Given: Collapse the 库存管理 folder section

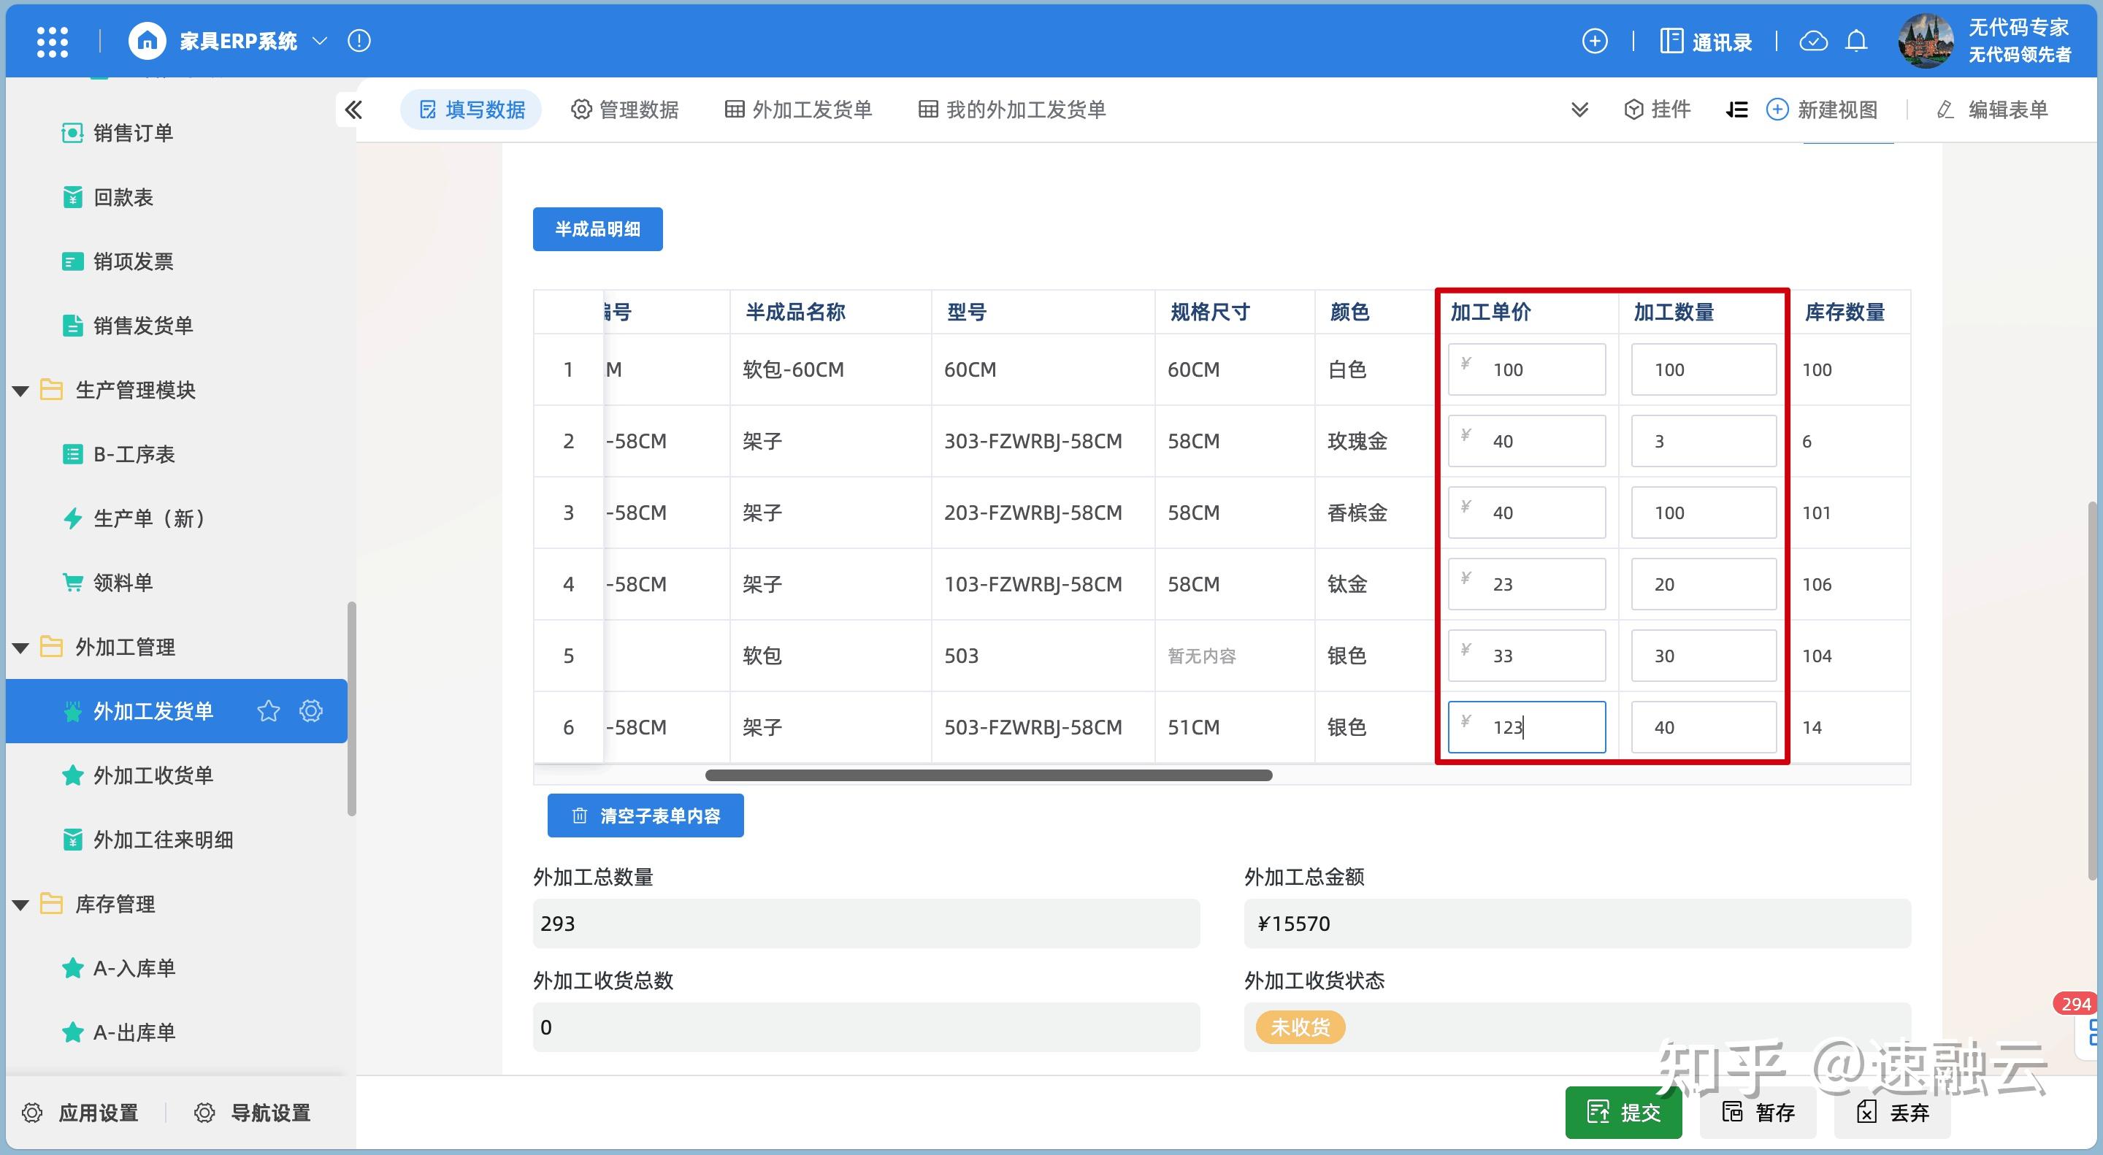Looking at the screenshot, I should (20, 904).
